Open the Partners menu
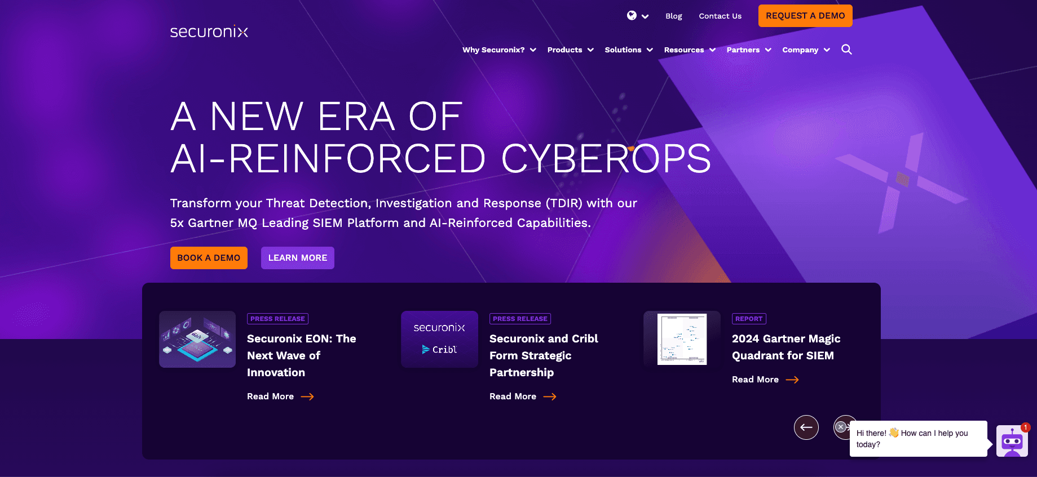 tap(749, 50)
